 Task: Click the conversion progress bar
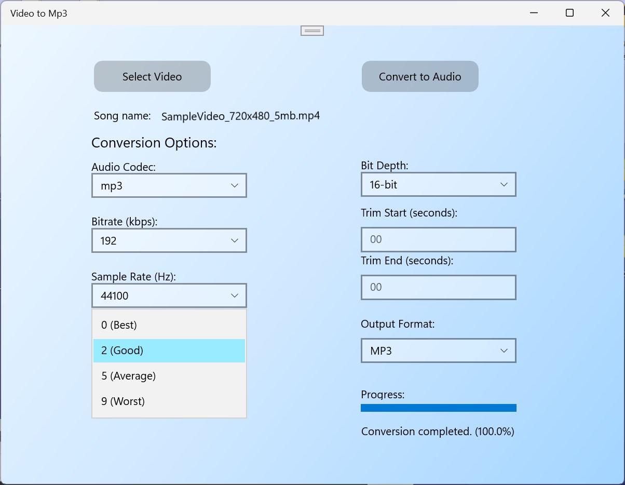click(x=438, y=408)
